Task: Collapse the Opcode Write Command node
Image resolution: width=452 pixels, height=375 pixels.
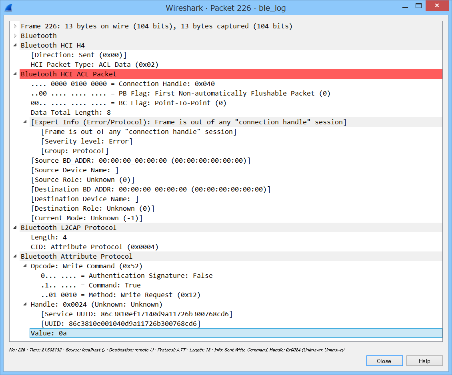Action: [x=25, y=266]
